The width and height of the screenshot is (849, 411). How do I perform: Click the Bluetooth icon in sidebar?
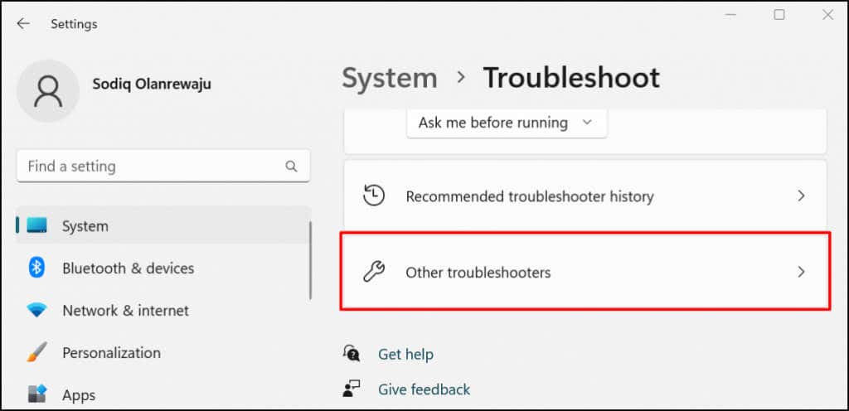click(x=36, y=268)
